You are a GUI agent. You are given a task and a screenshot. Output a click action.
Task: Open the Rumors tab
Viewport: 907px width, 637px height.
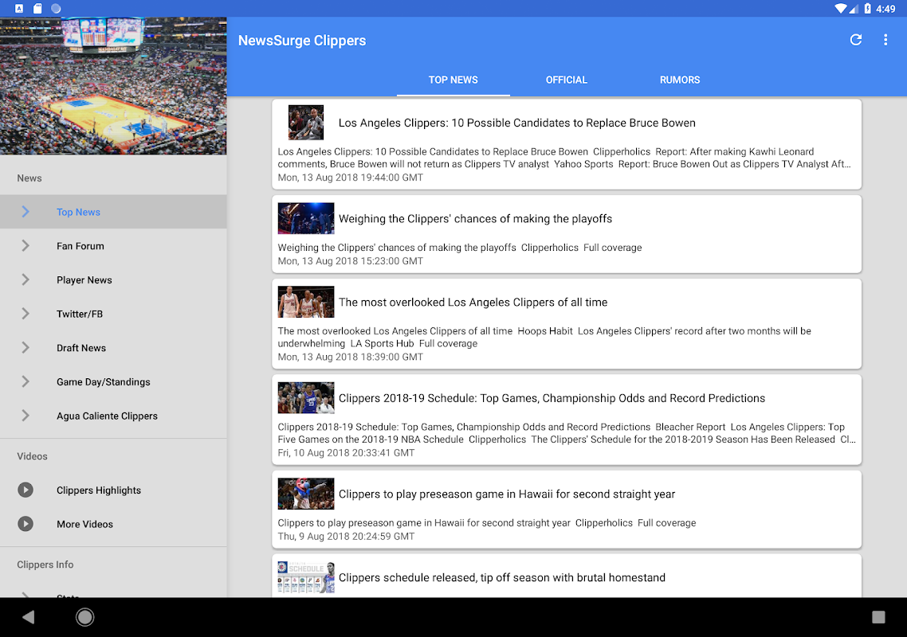tap(680, 80)
